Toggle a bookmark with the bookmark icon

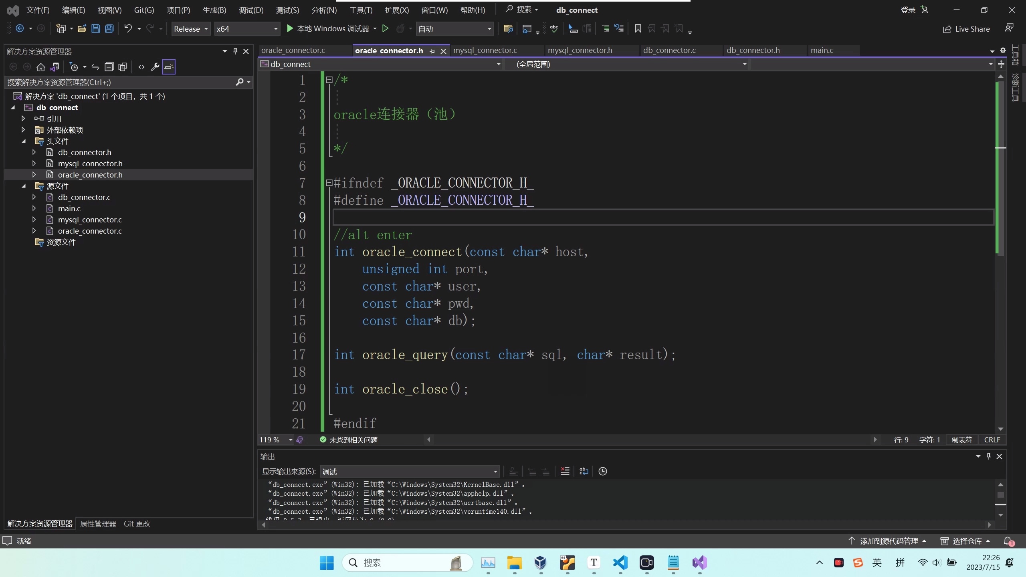click(638, 28)
